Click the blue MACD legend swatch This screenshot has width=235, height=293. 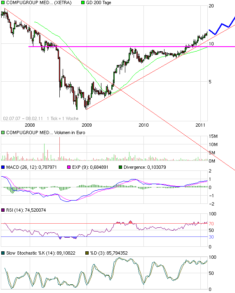tap(3, 167)
